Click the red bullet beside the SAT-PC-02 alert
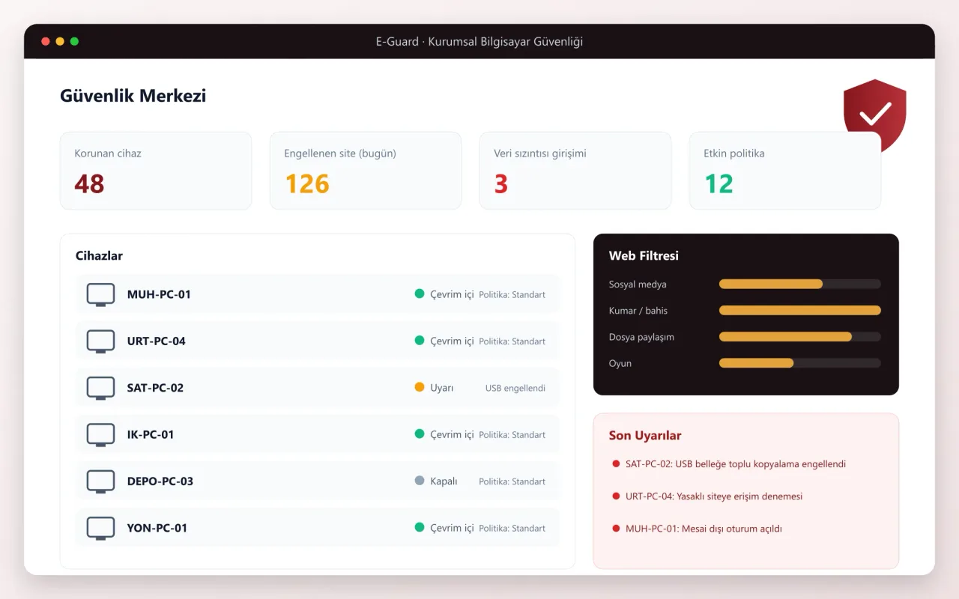The height and width of the screenshot is (599, 959). pyautogui.click(x=616, y=464)
